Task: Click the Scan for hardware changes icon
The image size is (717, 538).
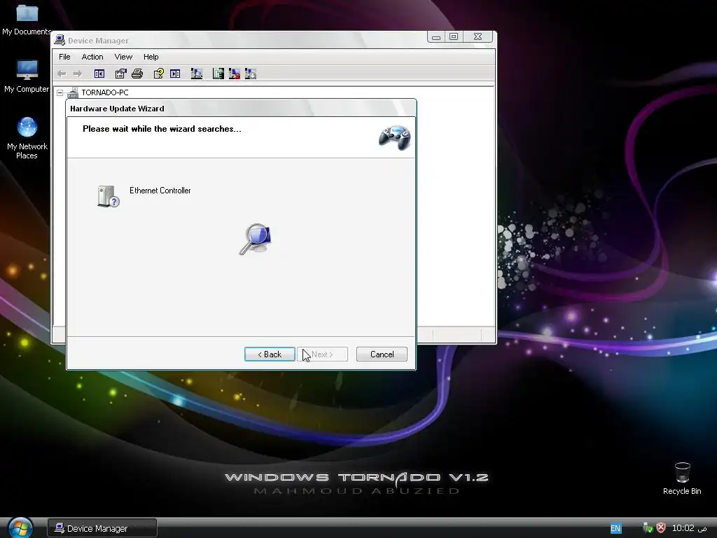Action: coord(197,74)
